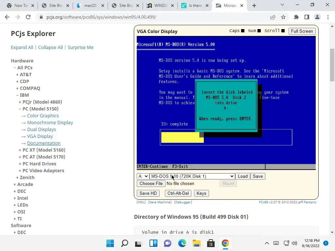Viewport: 335px width, 251px height.
Task: Click the Surprise Me link
Action: point(80,47)
